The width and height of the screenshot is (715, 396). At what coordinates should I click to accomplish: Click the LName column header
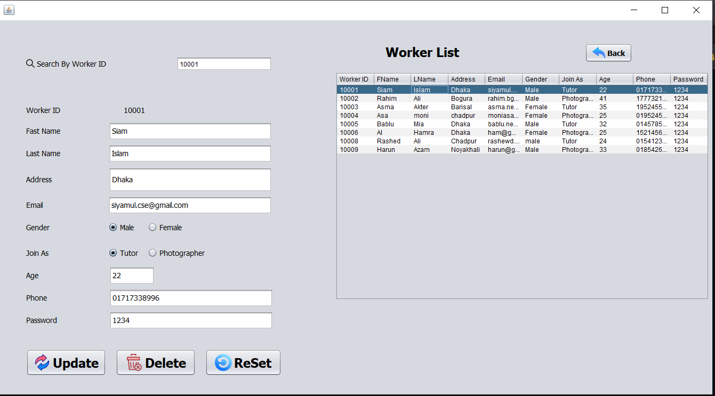click(x=429, y=79)
